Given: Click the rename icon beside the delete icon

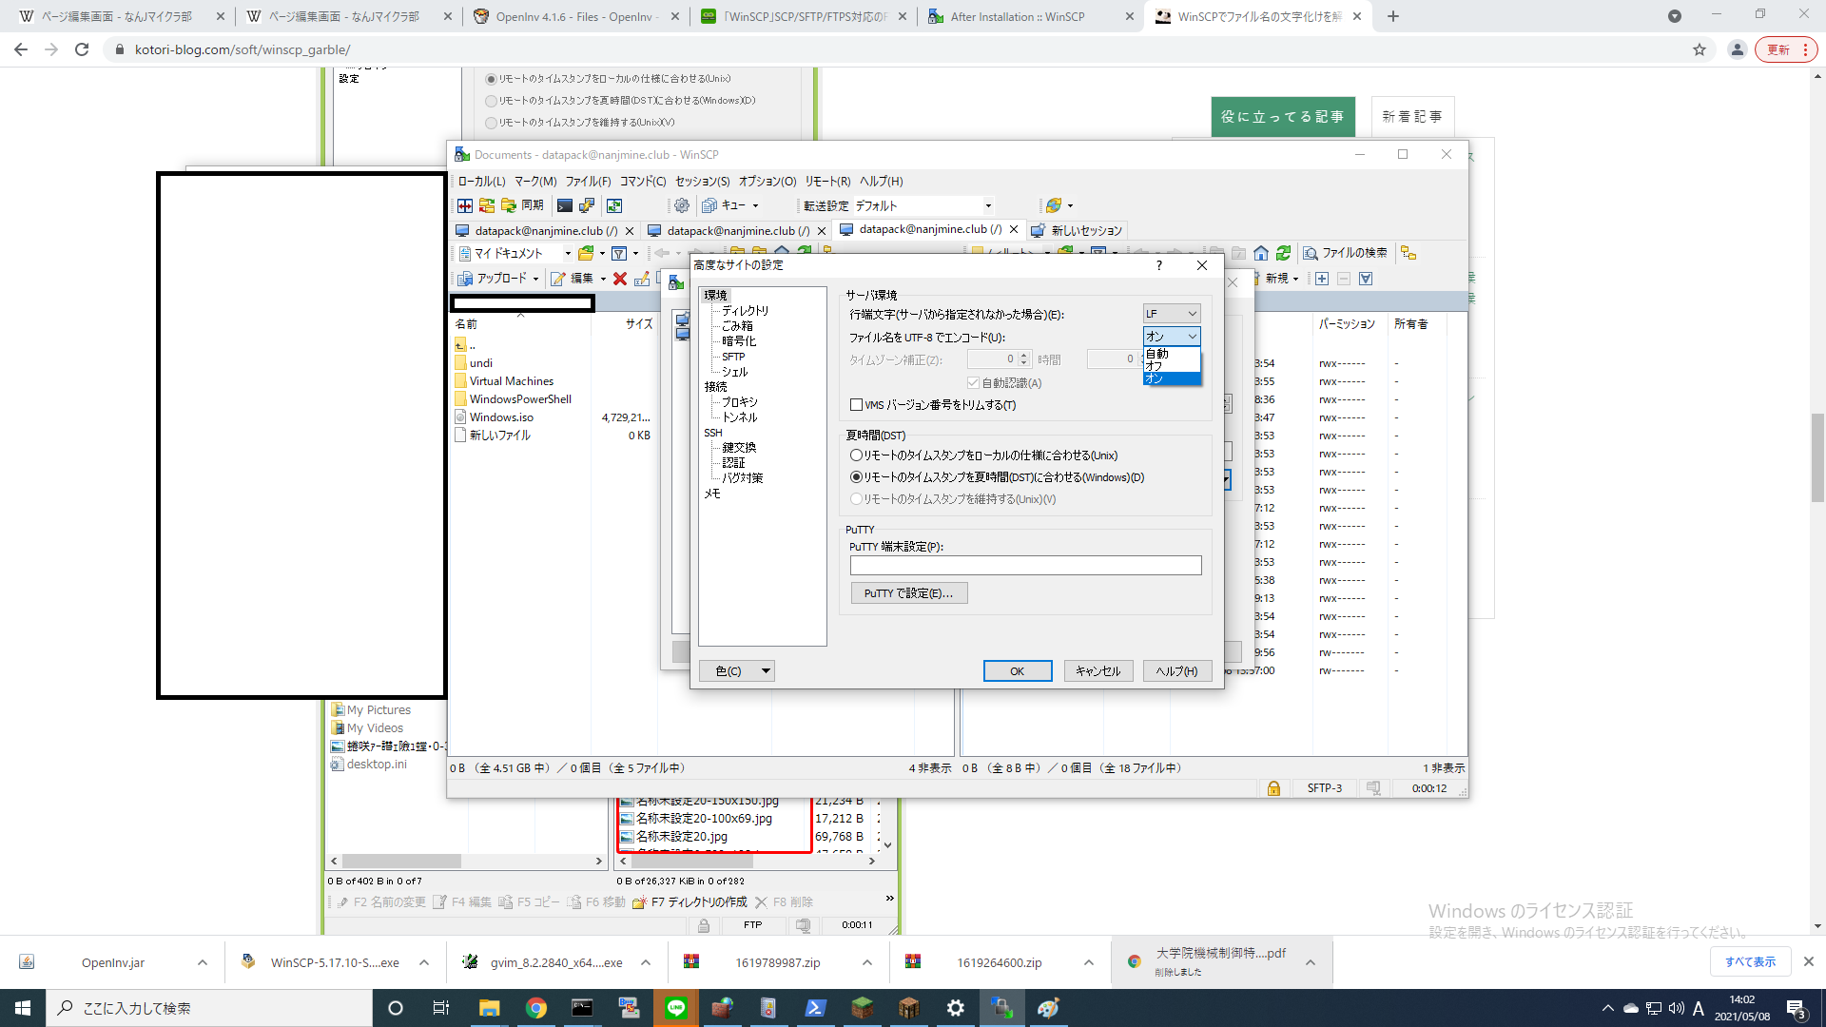Looking at the screenshot, I should (642, 279).
